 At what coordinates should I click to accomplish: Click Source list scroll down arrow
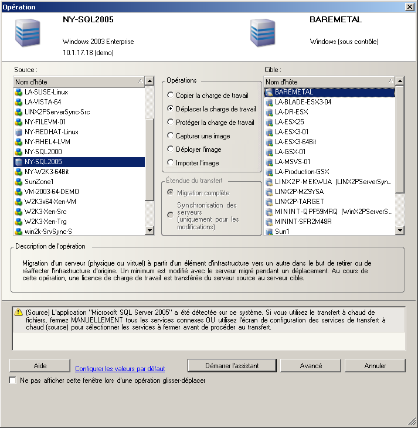point(149,230)
